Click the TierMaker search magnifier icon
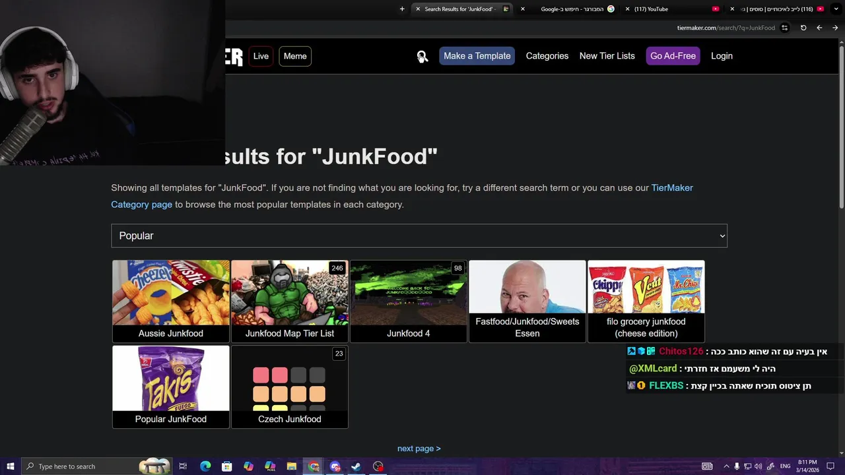845x475 pixels. tap(422, 56)
